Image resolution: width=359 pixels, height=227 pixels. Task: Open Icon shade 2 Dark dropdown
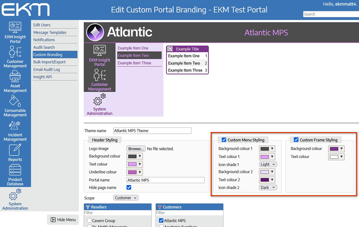pyautogui.click(x=268, y=188)
